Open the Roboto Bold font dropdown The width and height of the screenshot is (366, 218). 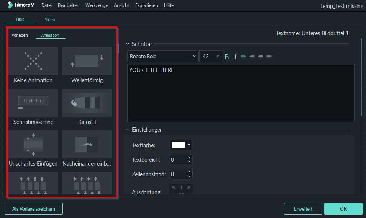163,56
